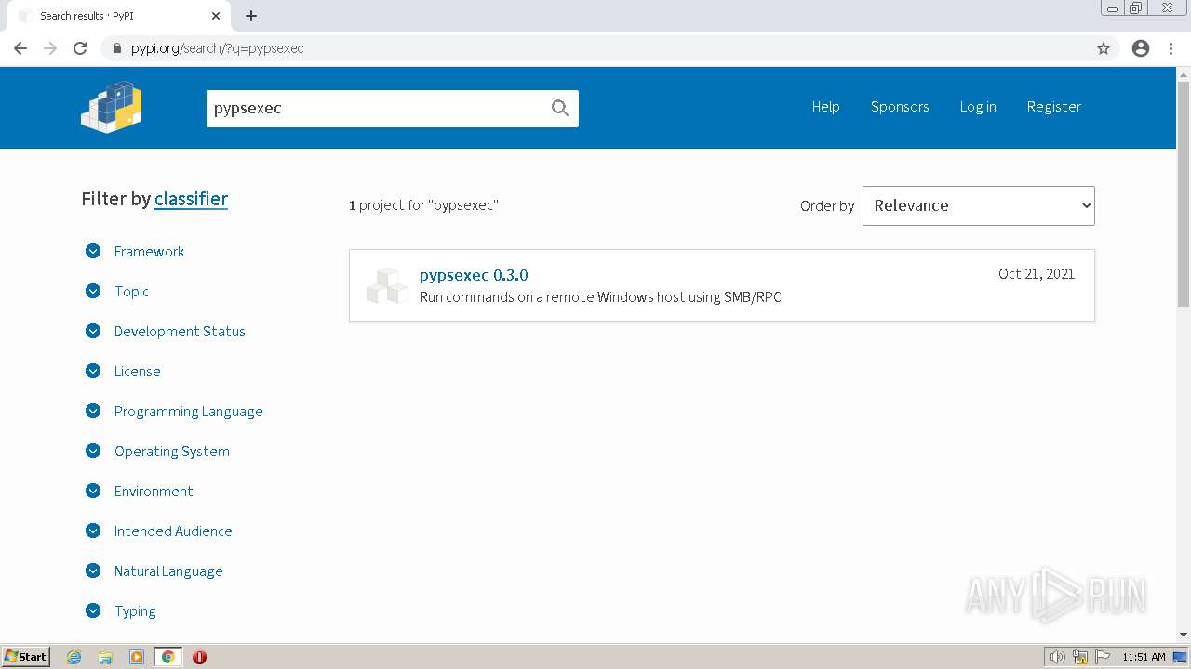
Task: Open the media player taskbar icon
Action: click(x=137, y=657)
